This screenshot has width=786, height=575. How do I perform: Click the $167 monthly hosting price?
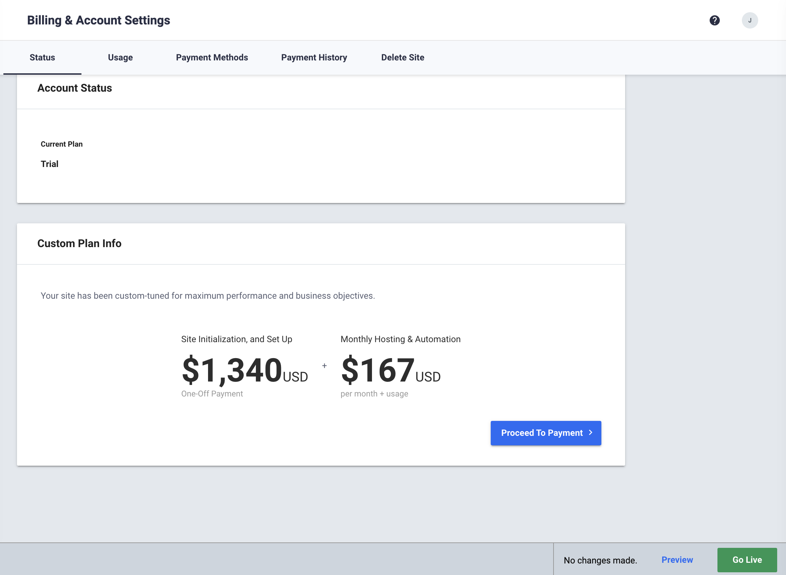[x=378, y=370]
